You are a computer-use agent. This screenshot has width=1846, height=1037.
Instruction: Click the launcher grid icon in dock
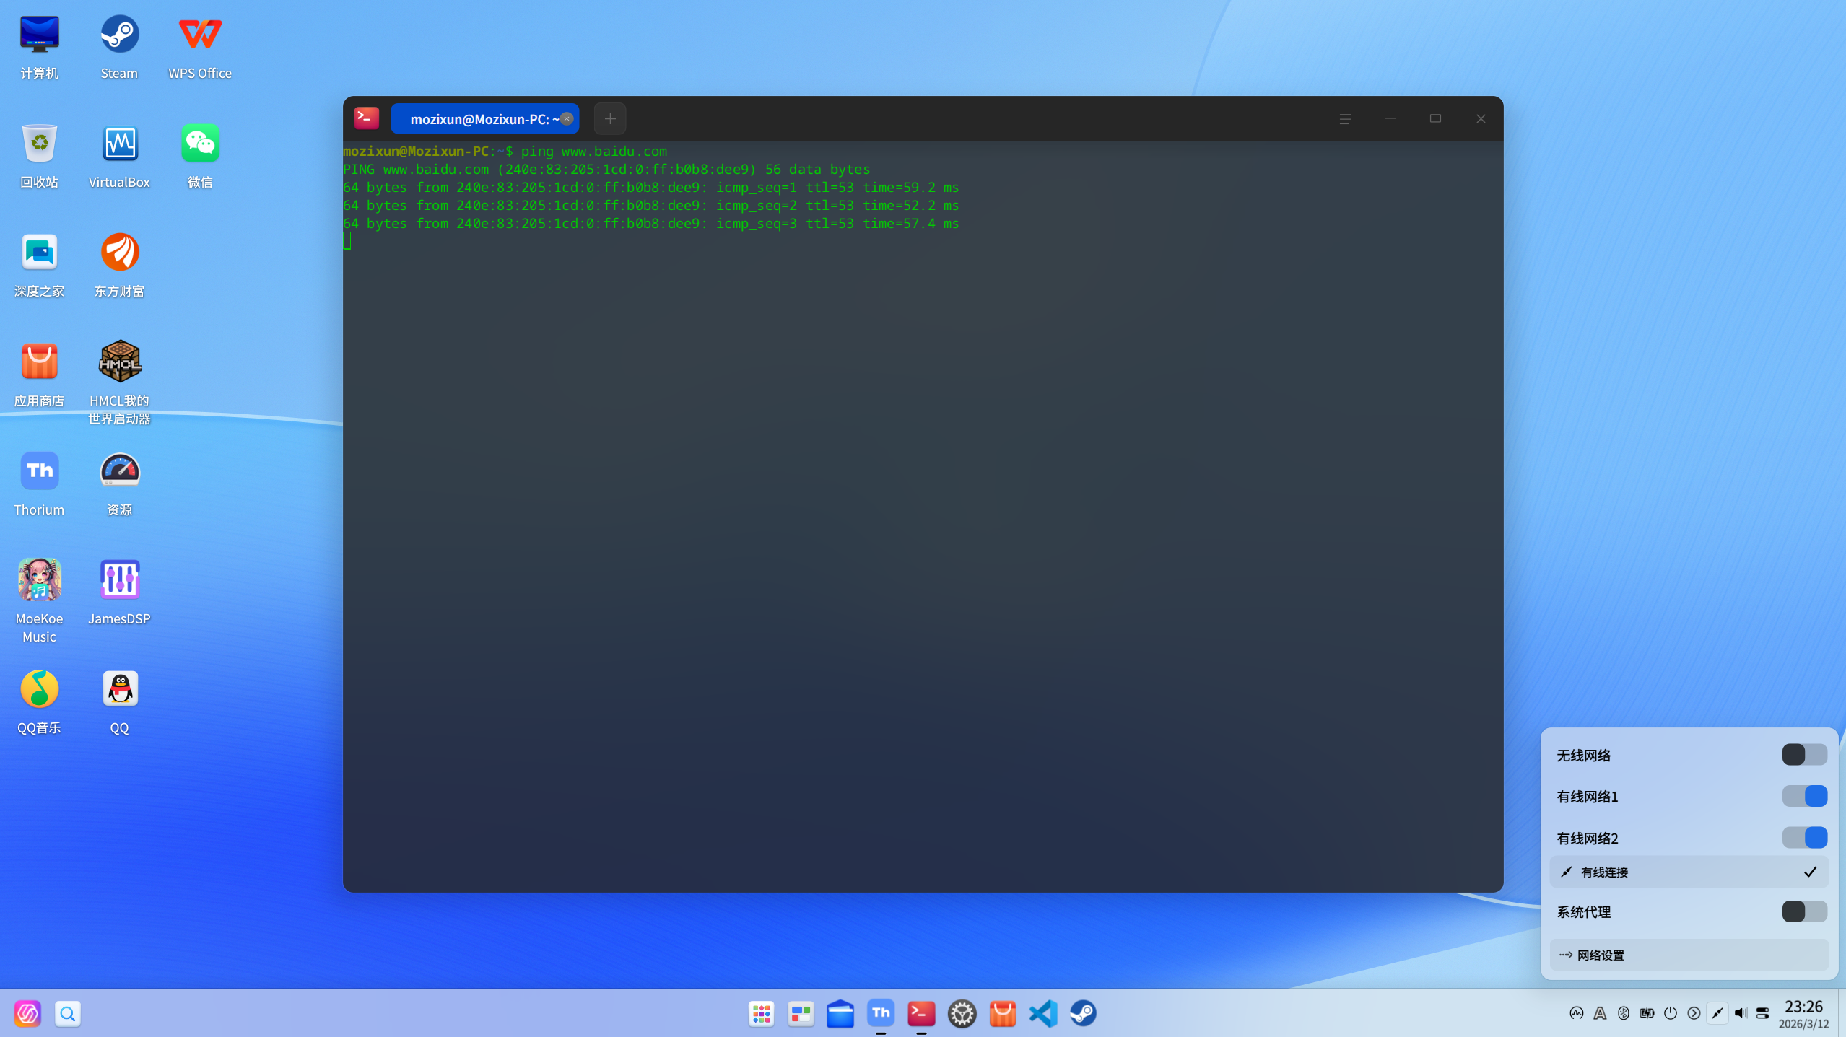[x=761, y=1013]
